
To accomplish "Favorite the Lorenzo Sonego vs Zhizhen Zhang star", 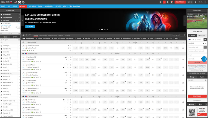I will click(x=23, y=83).
